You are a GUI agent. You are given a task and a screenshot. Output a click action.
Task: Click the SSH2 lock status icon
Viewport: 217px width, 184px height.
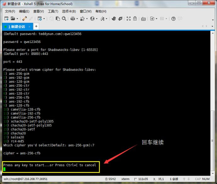106,179
